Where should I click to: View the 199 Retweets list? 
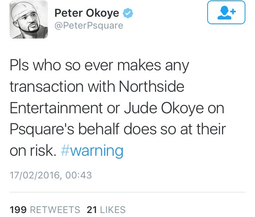(x=45, y=209)
